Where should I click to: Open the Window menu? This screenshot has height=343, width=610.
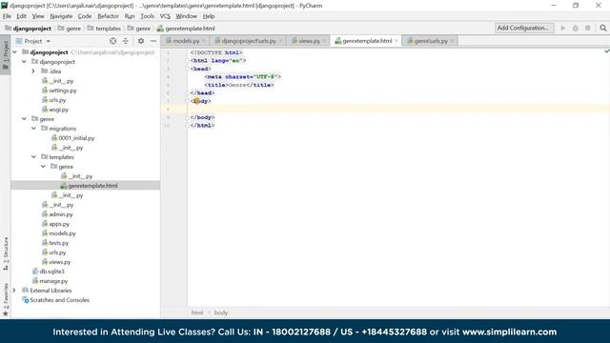(187, 16)
